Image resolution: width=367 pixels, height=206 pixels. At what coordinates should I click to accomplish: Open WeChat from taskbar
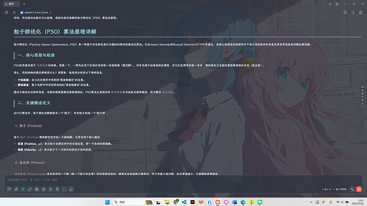[260, 202]
